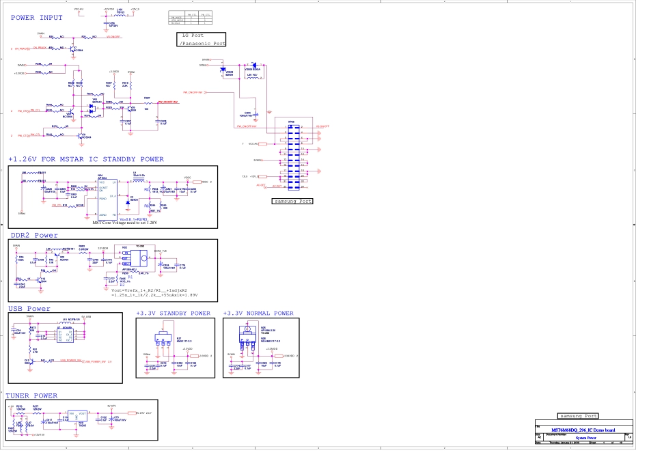Click the POWER INPUT section heading
Viewport: 649px width, 459px height.
click(37, 18)
